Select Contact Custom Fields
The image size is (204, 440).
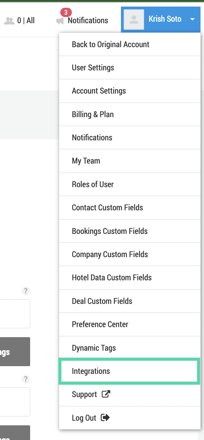pyautogui.click(x=130, y=207)
